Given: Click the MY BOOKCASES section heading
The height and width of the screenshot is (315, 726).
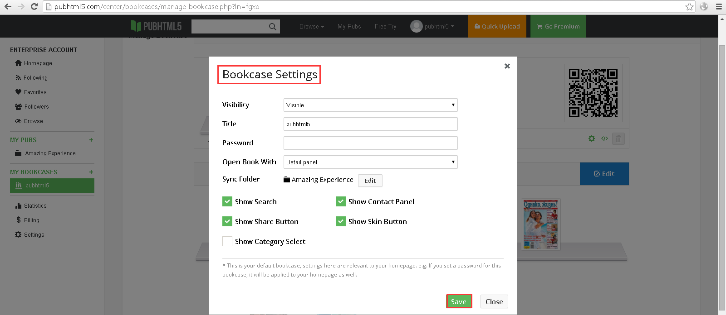Looking at the screenshot, I should pyautogui.click(x=34, y=172).
